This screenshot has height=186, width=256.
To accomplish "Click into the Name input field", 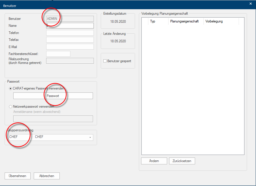I will (70, 26).
